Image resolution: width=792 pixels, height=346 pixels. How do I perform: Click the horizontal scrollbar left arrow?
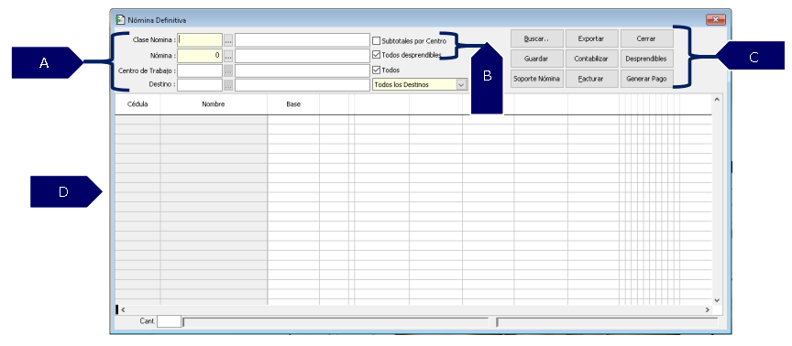pos(122,309)
